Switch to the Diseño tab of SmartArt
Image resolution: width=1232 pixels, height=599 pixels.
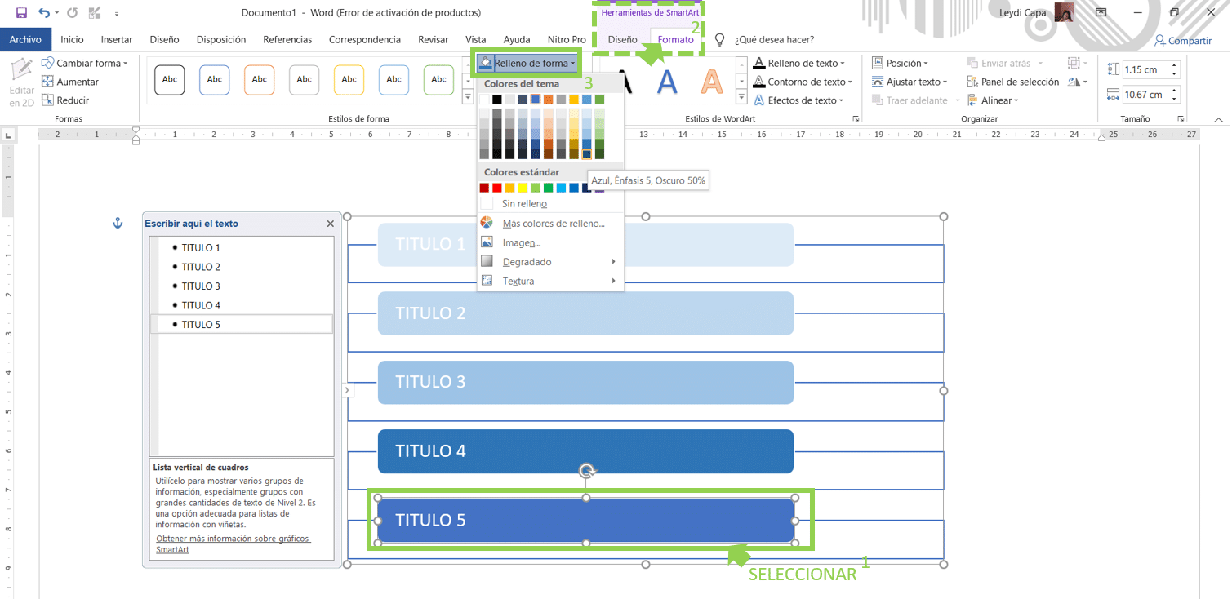click(x=622, y=39)
